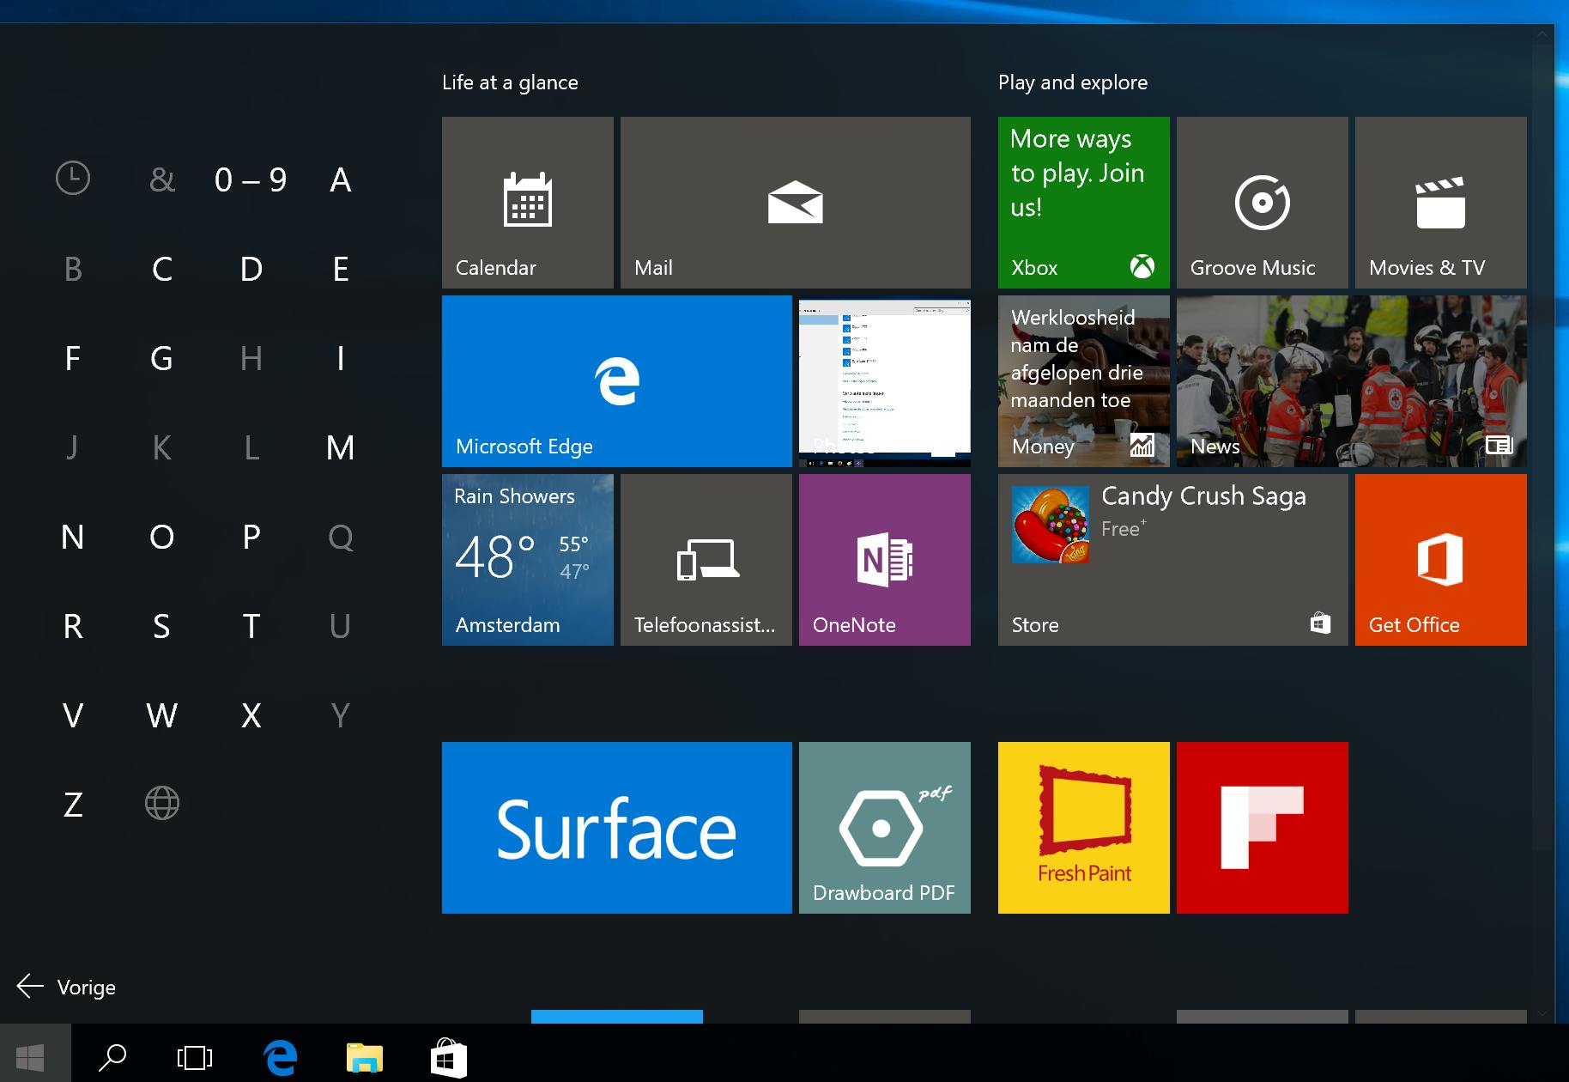Open the Calendar tile
The width and height of the screenshot is (1569, 1082).
(528, 203)
